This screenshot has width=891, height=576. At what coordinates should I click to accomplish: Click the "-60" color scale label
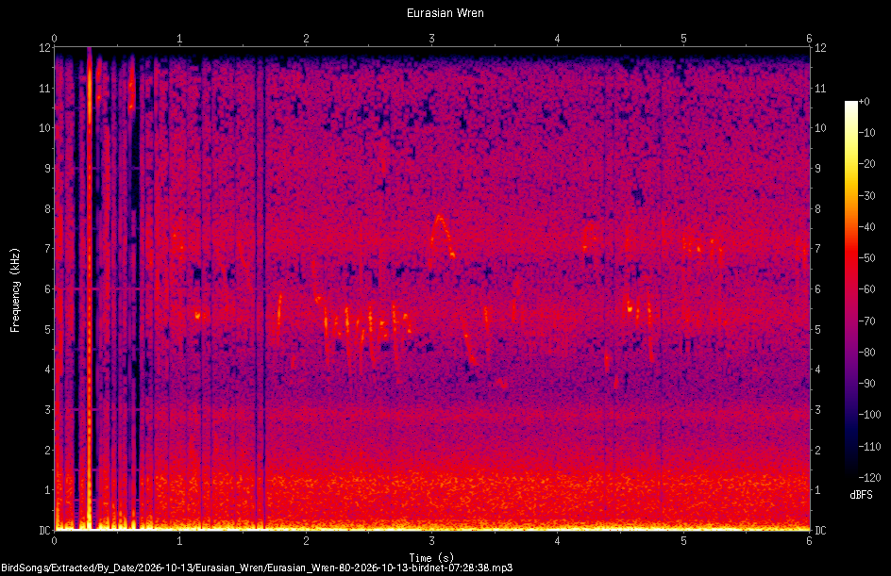click(866, 289)
